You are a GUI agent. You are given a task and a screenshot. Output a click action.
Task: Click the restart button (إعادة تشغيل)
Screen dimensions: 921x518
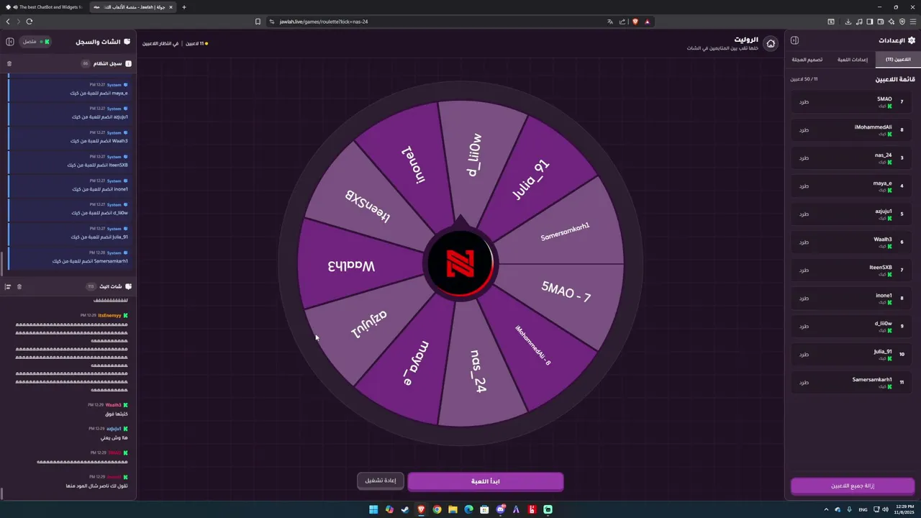point(380,481)
